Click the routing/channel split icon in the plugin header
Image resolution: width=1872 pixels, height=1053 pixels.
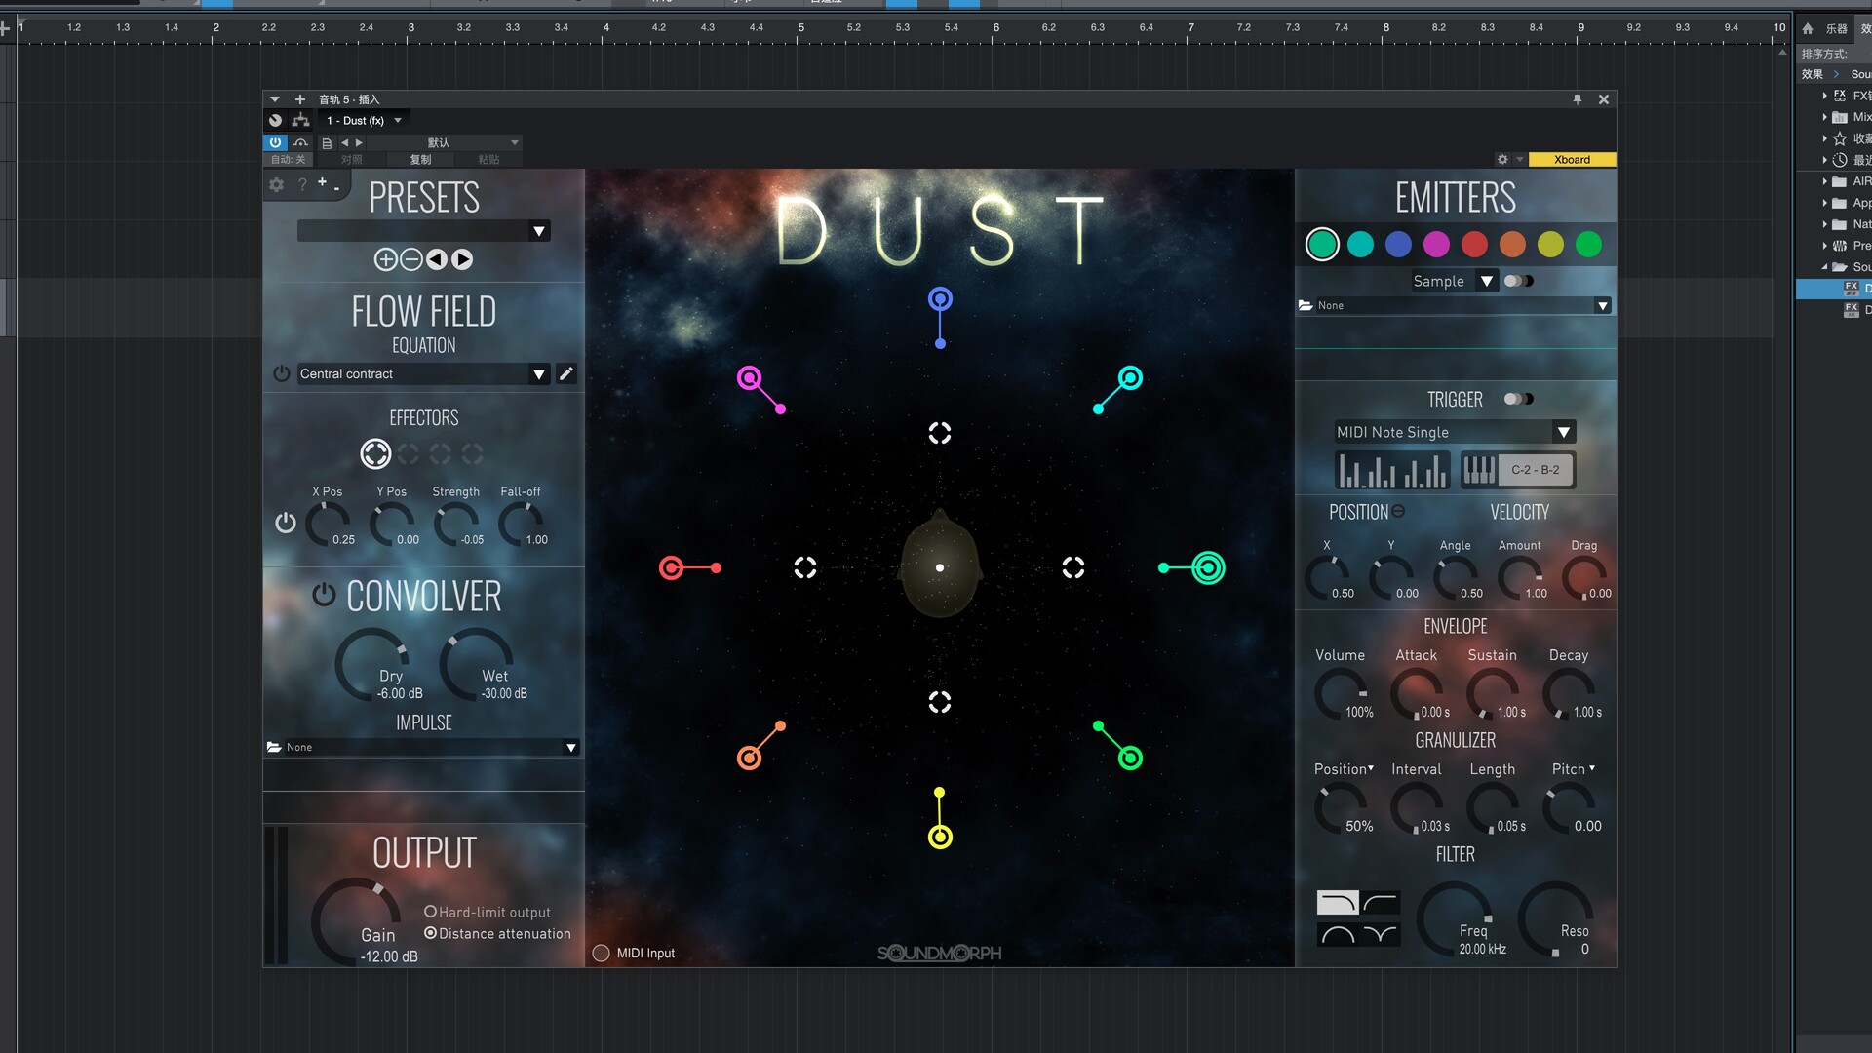point(301,120)
